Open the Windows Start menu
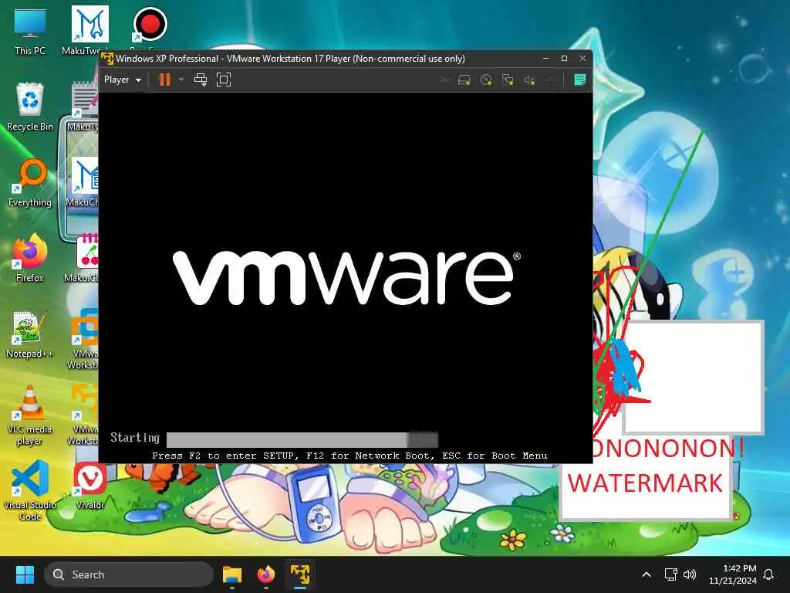Image resolution: width=790 pixels, height=593 pixels. (x=25, y=574)
